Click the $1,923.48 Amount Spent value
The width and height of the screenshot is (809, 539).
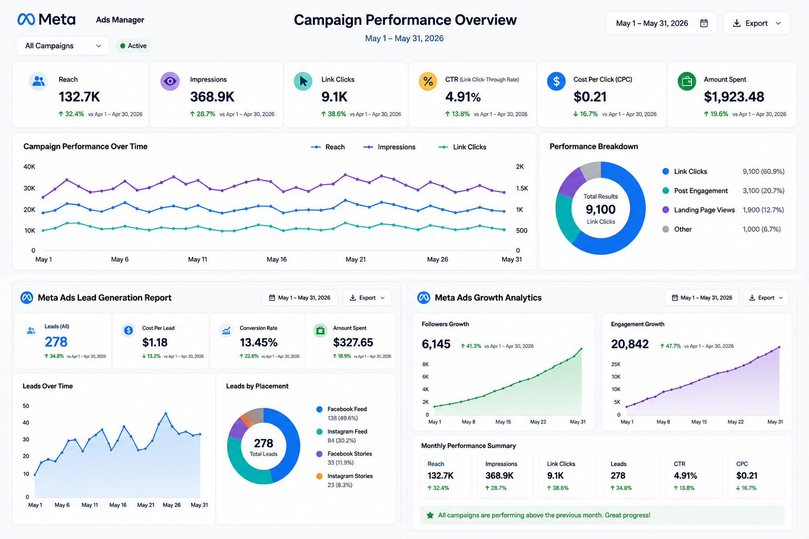(x=734, y=97)
